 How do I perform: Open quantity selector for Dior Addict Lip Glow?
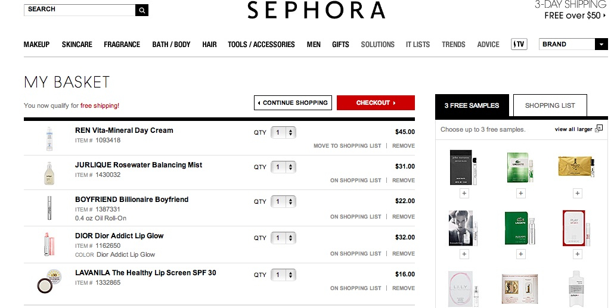(284, 238)
